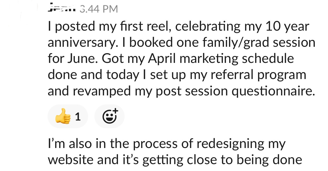Click the word "website" in the second message
Screen dimensions: 328x171
tap(71, 160)
